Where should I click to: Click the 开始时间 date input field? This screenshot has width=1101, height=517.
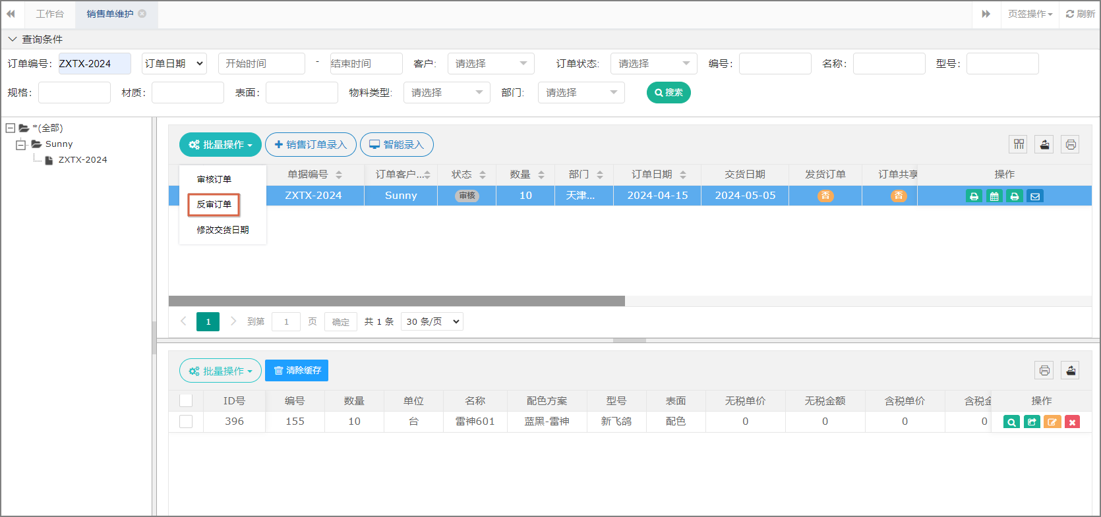(x=261, y=64)
